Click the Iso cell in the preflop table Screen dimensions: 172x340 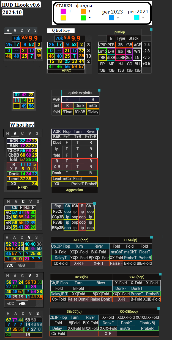coord(120,51)
